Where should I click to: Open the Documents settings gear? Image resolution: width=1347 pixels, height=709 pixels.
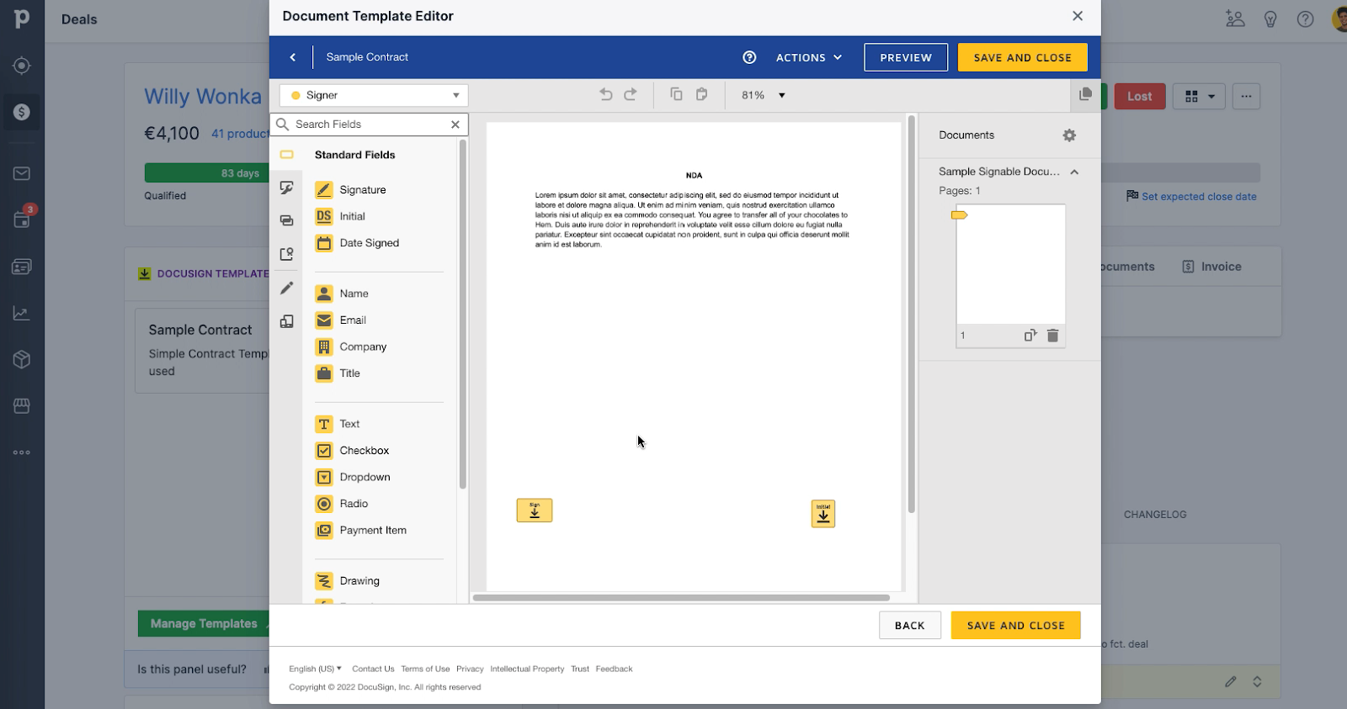pos(1069,135)
